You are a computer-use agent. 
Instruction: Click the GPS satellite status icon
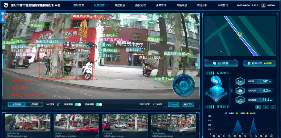(x=58, y=104)
